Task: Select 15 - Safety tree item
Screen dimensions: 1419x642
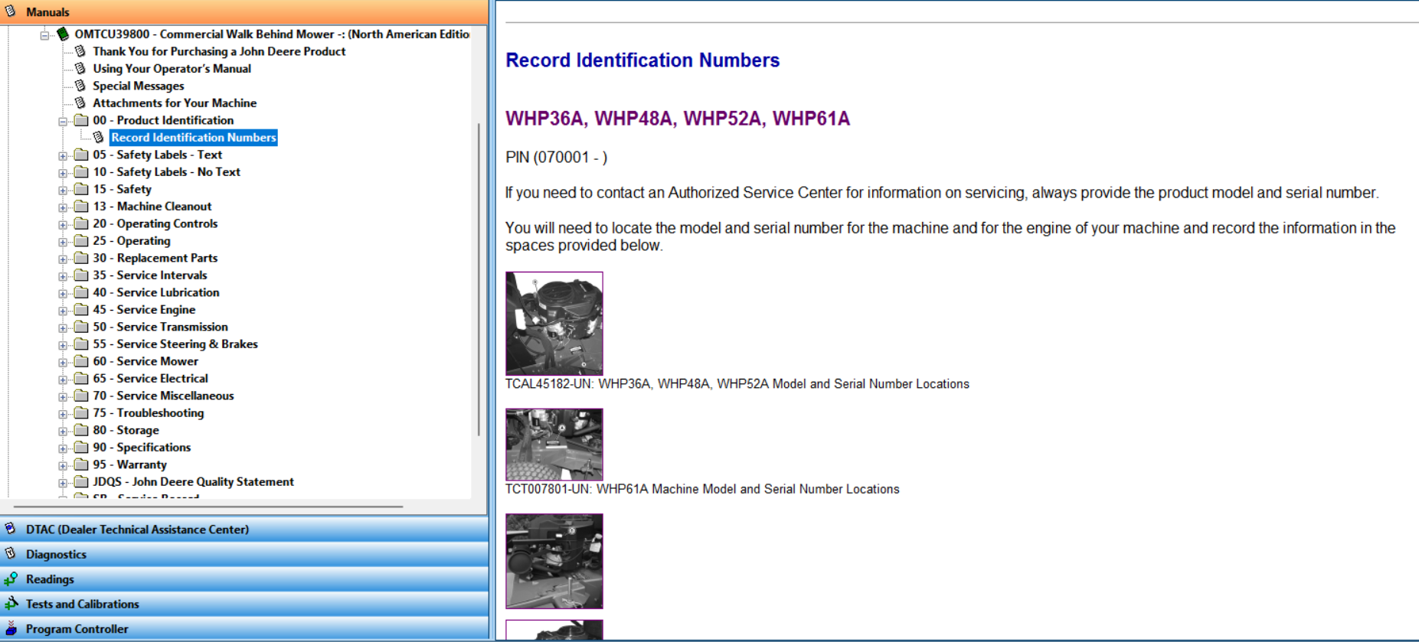Action: [122, 189]
